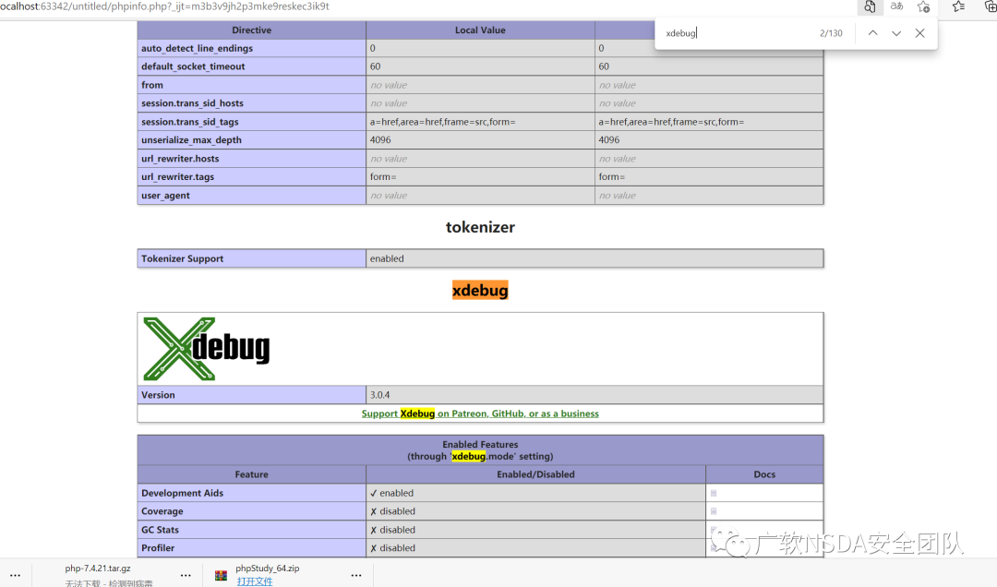997x587 pixels.
Task: Click the find box containing xdebug
Action: 738,33
